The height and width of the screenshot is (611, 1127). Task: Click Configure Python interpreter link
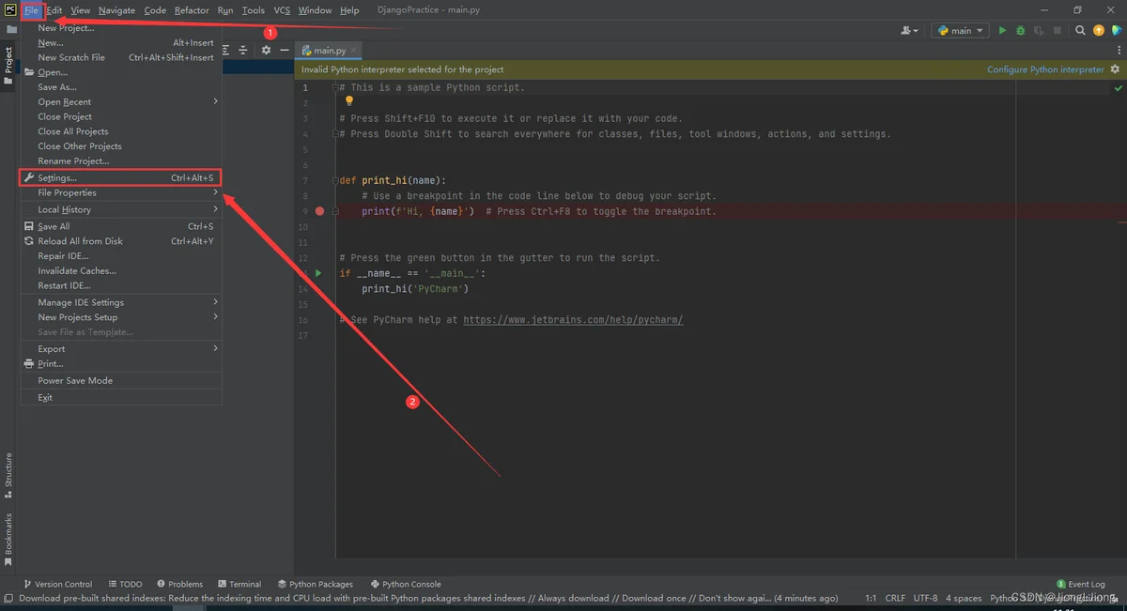click(x=1045, y=69)
